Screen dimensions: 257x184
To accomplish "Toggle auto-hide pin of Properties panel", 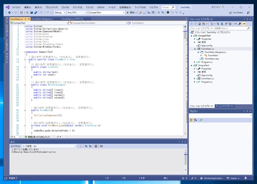I will coord(247,111).
